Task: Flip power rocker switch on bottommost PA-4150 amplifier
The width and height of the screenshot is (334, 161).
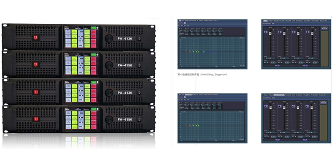Action: click(x=139, y=119)
